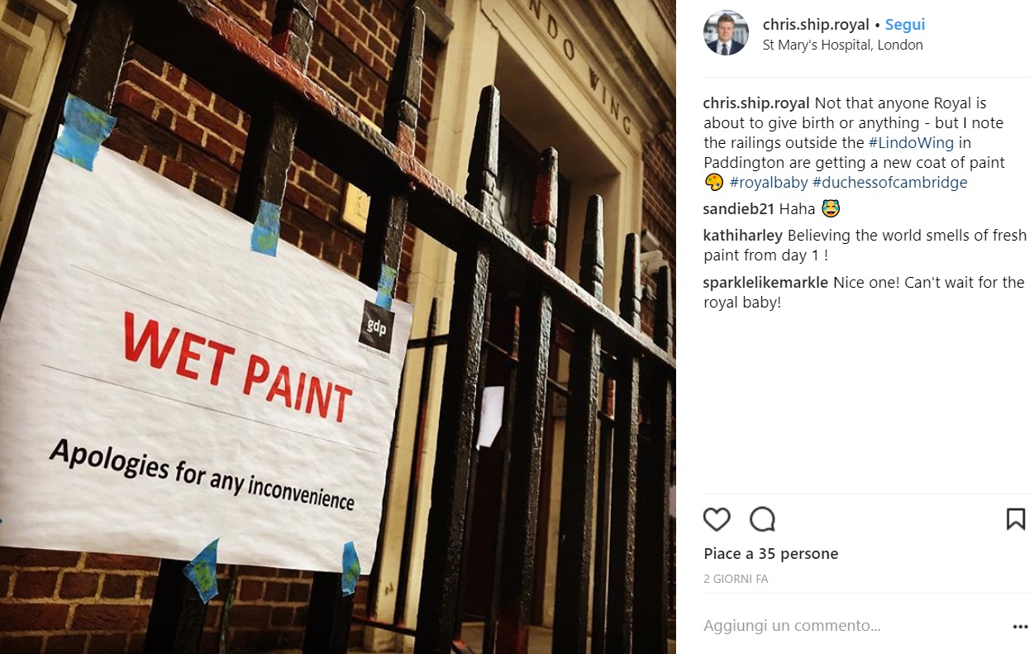View the St Mary's Hospital, London location
Screen dimensions: 1034x654
coord(843,45)
